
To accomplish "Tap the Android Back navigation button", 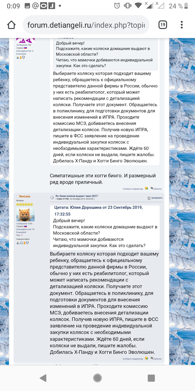I will (43, 378).
